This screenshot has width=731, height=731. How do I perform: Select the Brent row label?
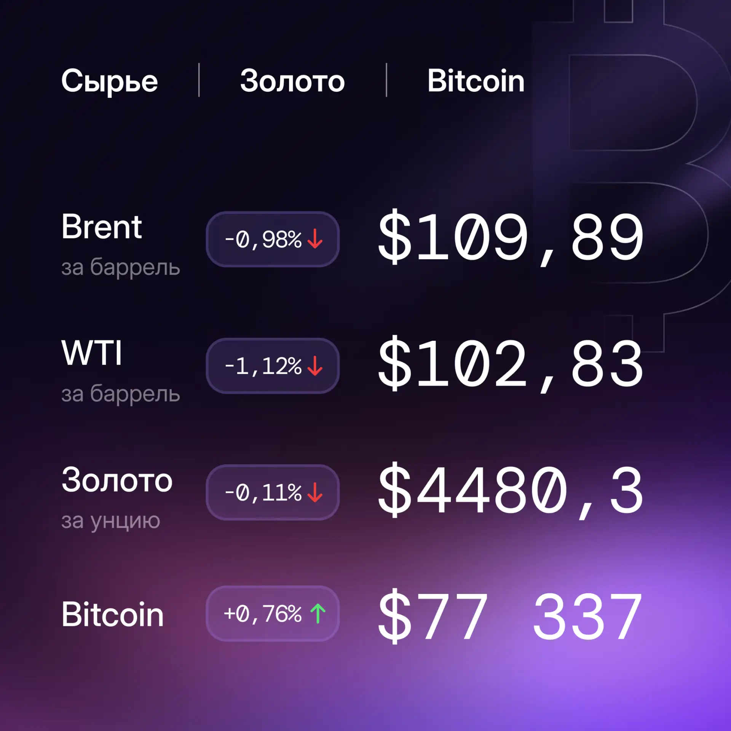point(102,227)
